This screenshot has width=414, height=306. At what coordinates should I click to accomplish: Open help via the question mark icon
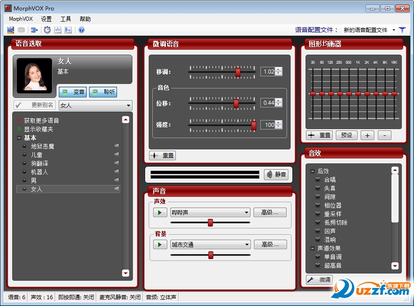pyautogui.click(x=82, y=30)
